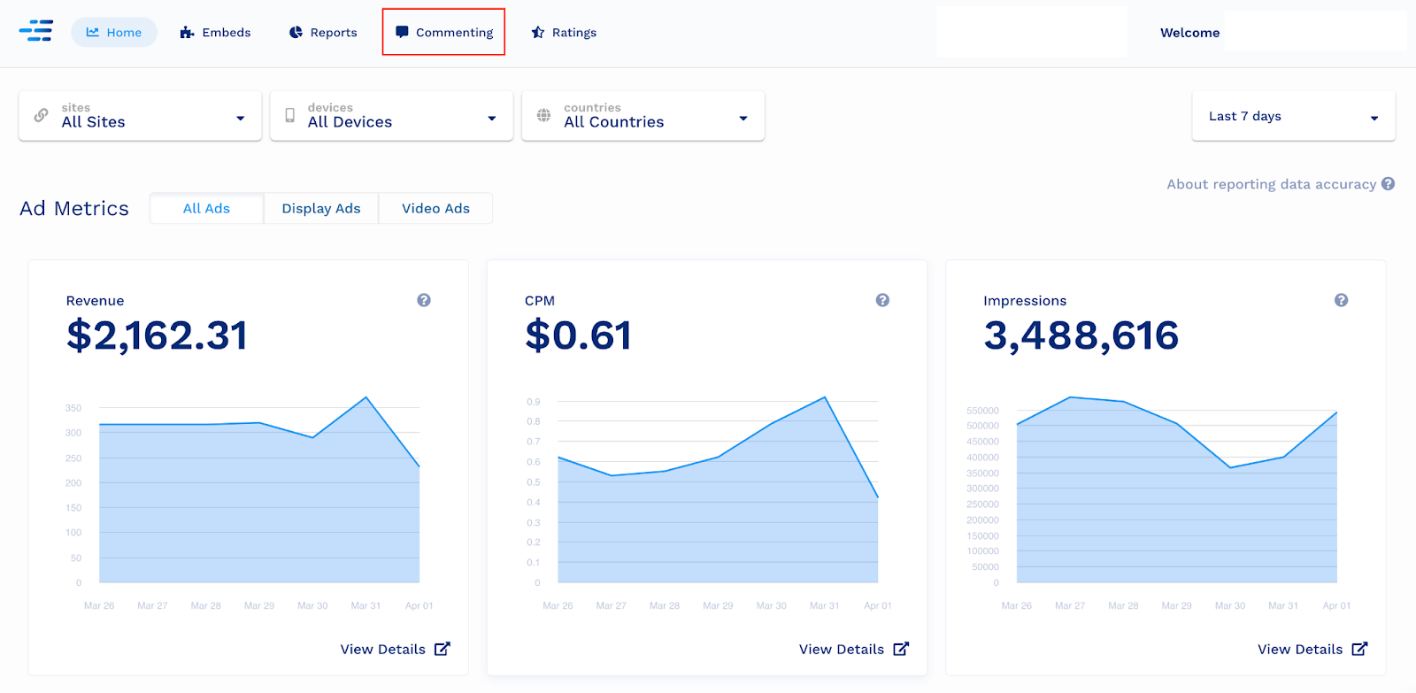
Task: Click the countries globe icon
Action: coord(543,115)
